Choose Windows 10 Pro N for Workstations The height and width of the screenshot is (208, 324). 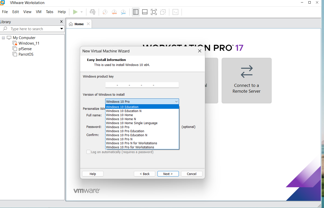point(142,143)
